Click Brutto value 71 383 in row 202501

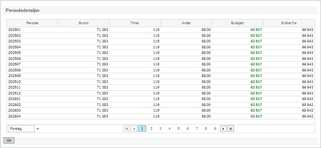(x=102, y=30)
